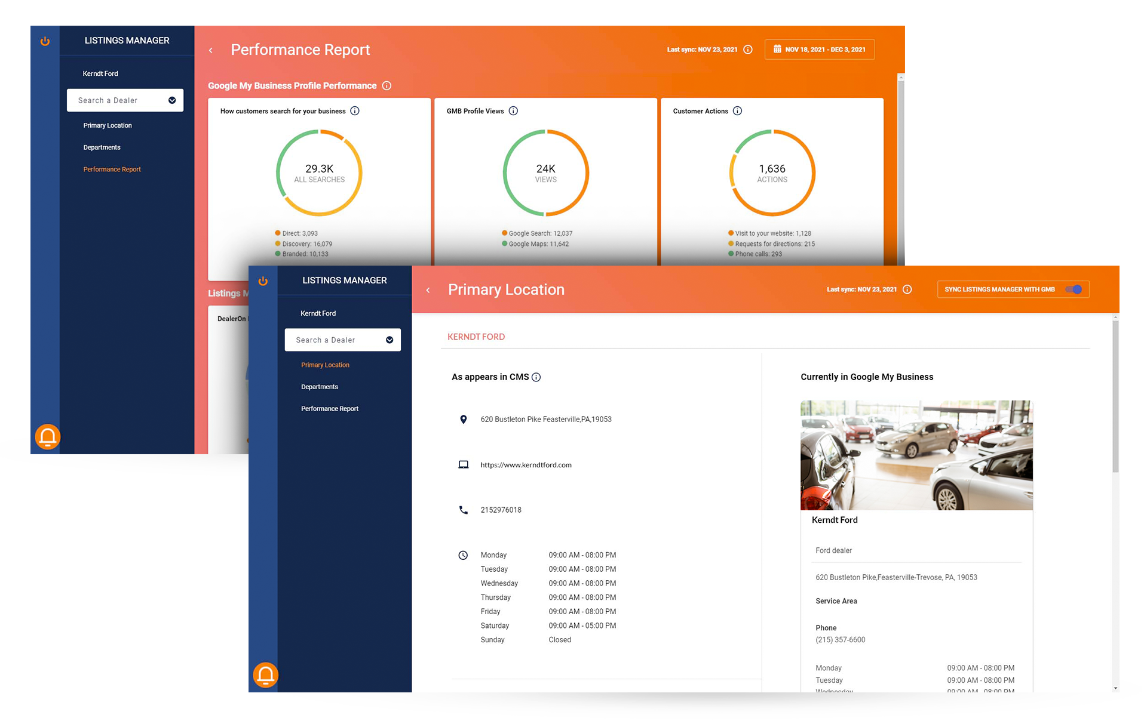This screenshot has height=727, width=1147.
Task: Show last sync info in Primary Location header
Action: [907, 289]
